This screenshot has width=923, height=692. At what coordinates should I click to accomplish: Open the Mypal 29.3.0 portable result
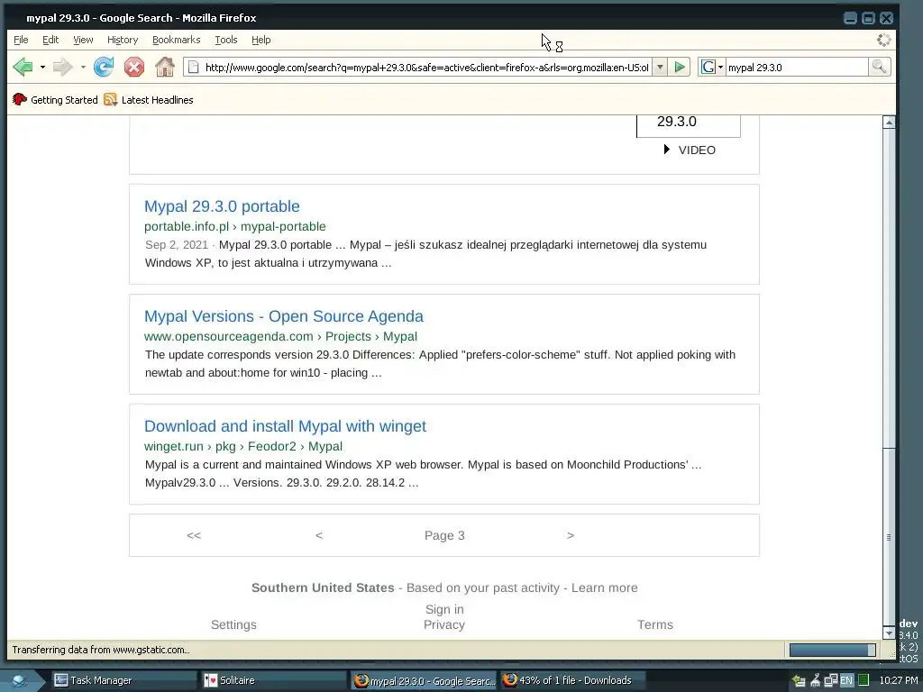222,206
